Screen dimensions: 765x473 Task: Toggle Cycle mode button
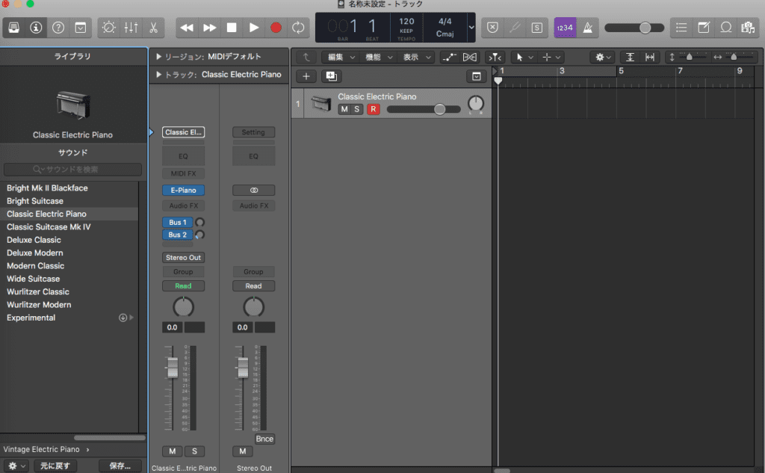point(298,28)
